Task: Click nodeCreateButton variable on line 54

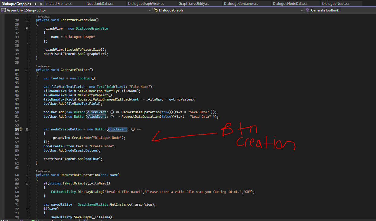Action: [66, 129]
